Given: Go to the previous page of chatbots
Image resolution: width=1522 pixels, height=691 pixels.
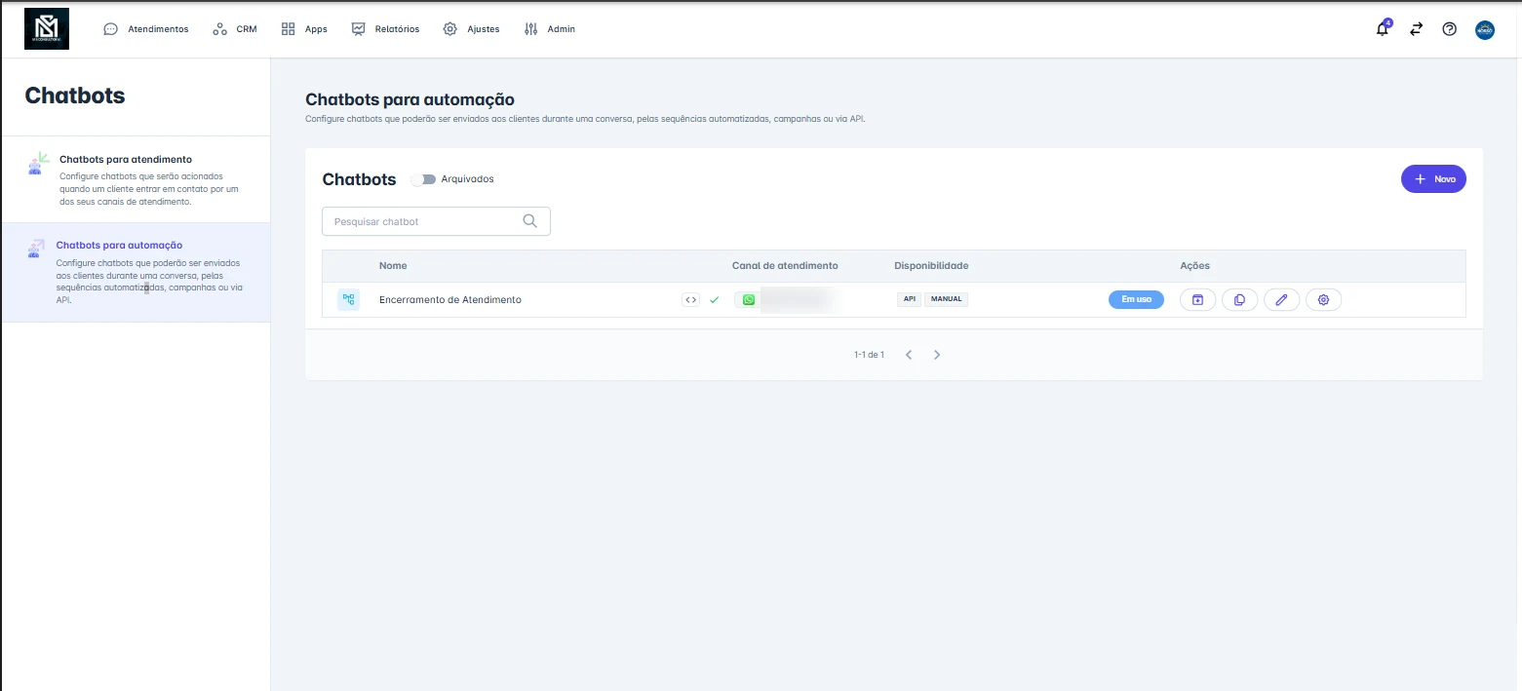Looking at the screenshot, I should click(909, 355).
